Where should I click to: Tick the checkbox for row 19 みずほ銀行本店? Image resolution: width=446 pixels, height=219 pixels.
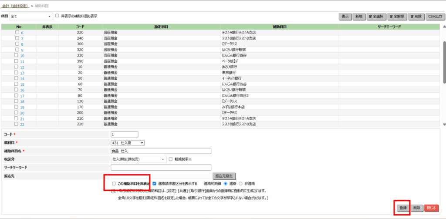pos(17,107)
